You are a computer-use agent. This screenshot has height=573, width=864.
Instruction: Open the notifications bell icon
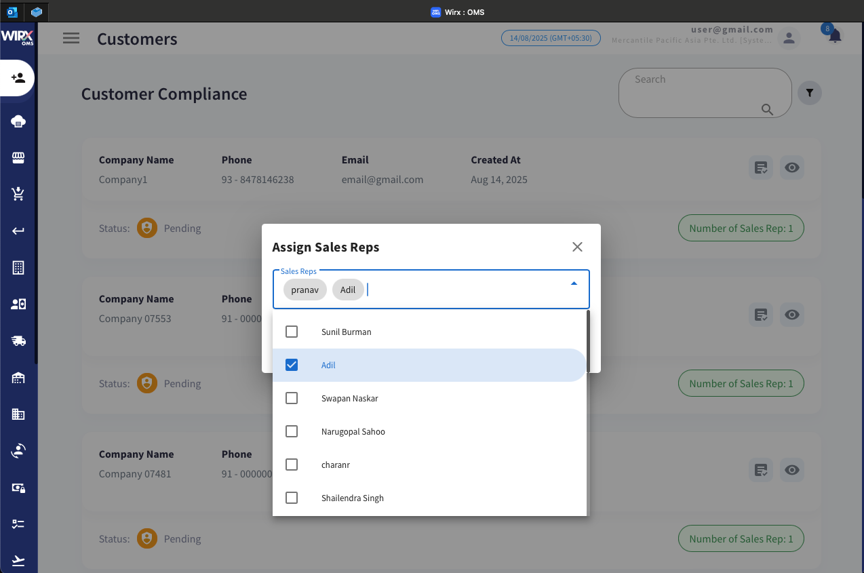coord(835,37)
